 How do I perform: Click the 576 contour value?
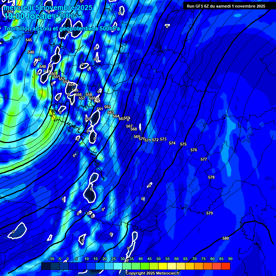tap(194, 150)
